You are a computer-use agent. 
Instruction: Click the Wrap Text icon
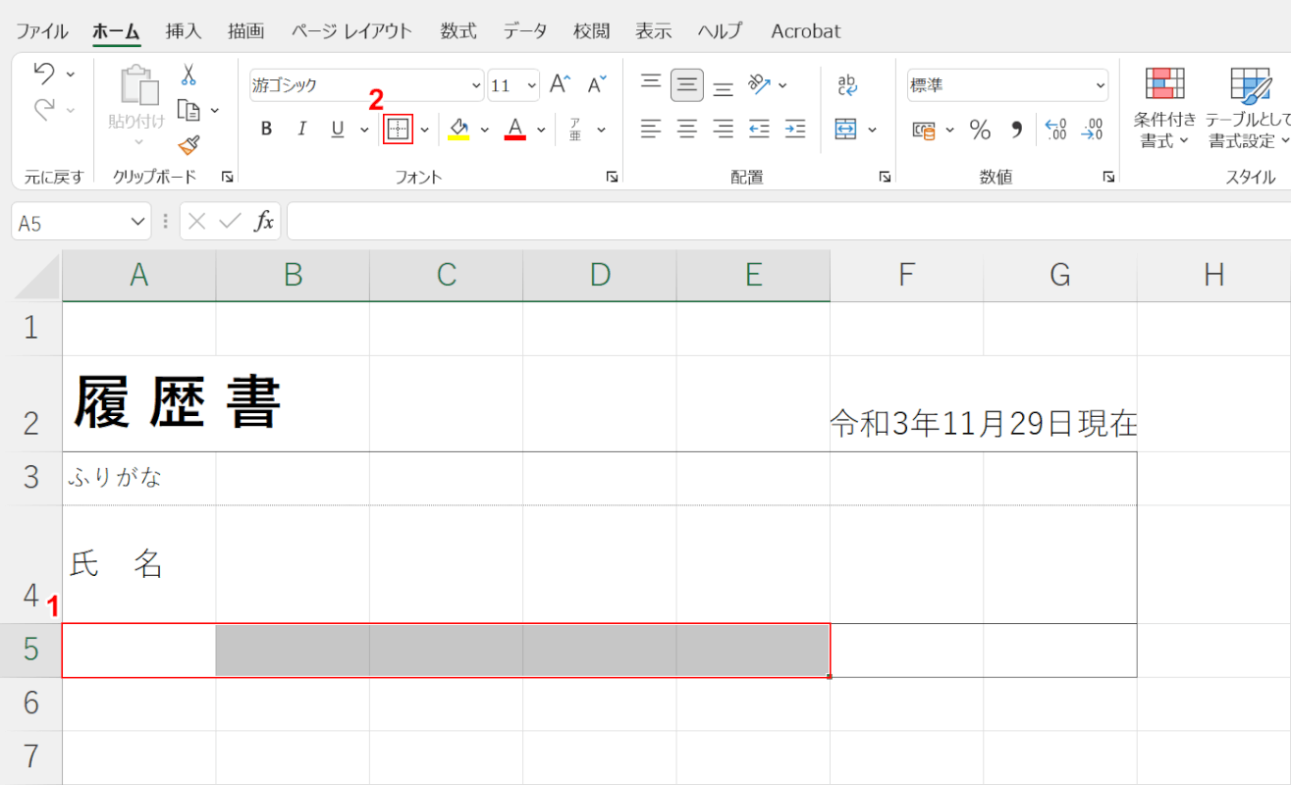847,84
